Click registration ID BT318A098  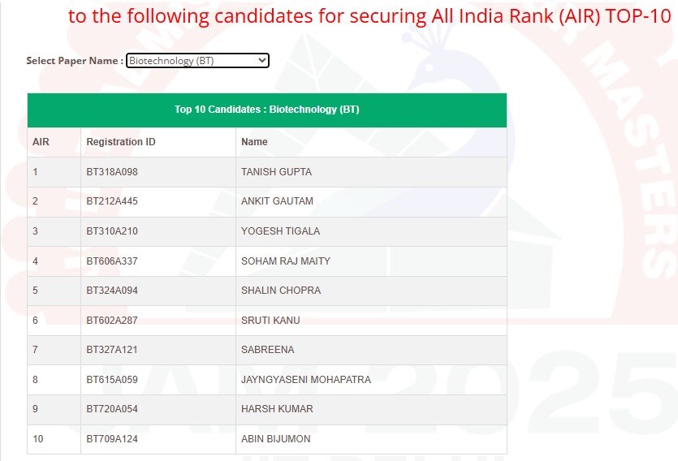[x=112, y=172]
